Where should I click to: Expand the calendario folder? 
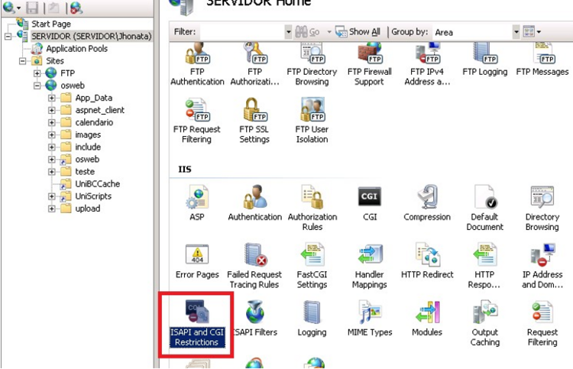click(51, 122)
